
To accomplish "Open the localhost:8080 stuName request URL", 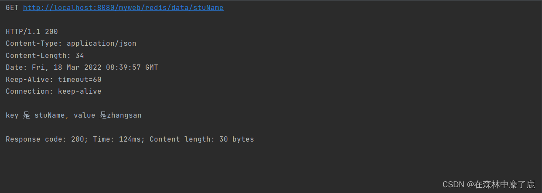I will pyautogui.click(x=123, y=8).
